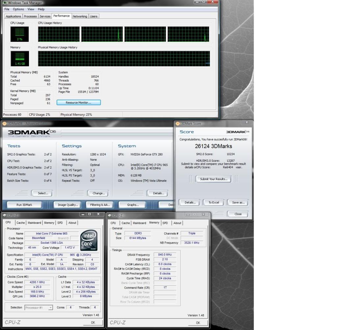Open the Mainboard tab in right CPU-Z window
Screen dimensions: 337x330
coord(140,223)
